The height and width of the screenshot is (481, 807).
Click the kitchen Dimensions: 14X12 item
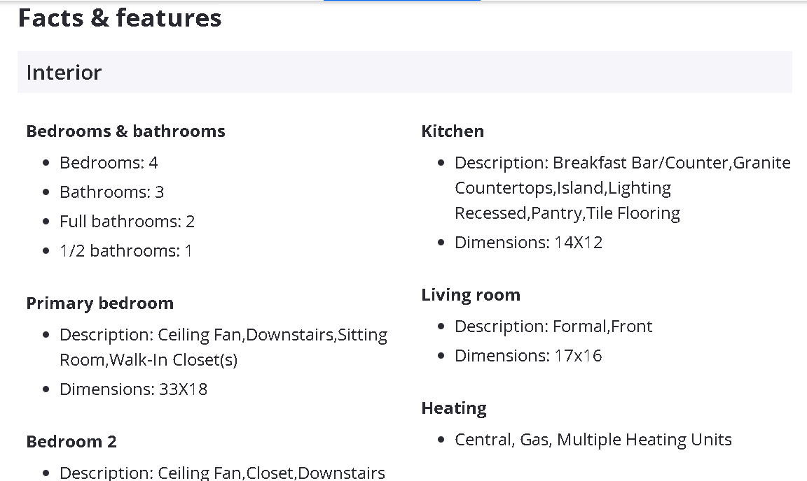point(528,243)
